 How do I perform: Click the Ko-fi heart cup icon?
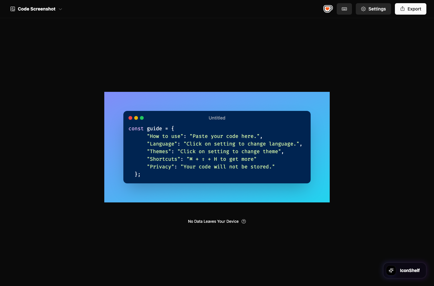coord(328,9)
